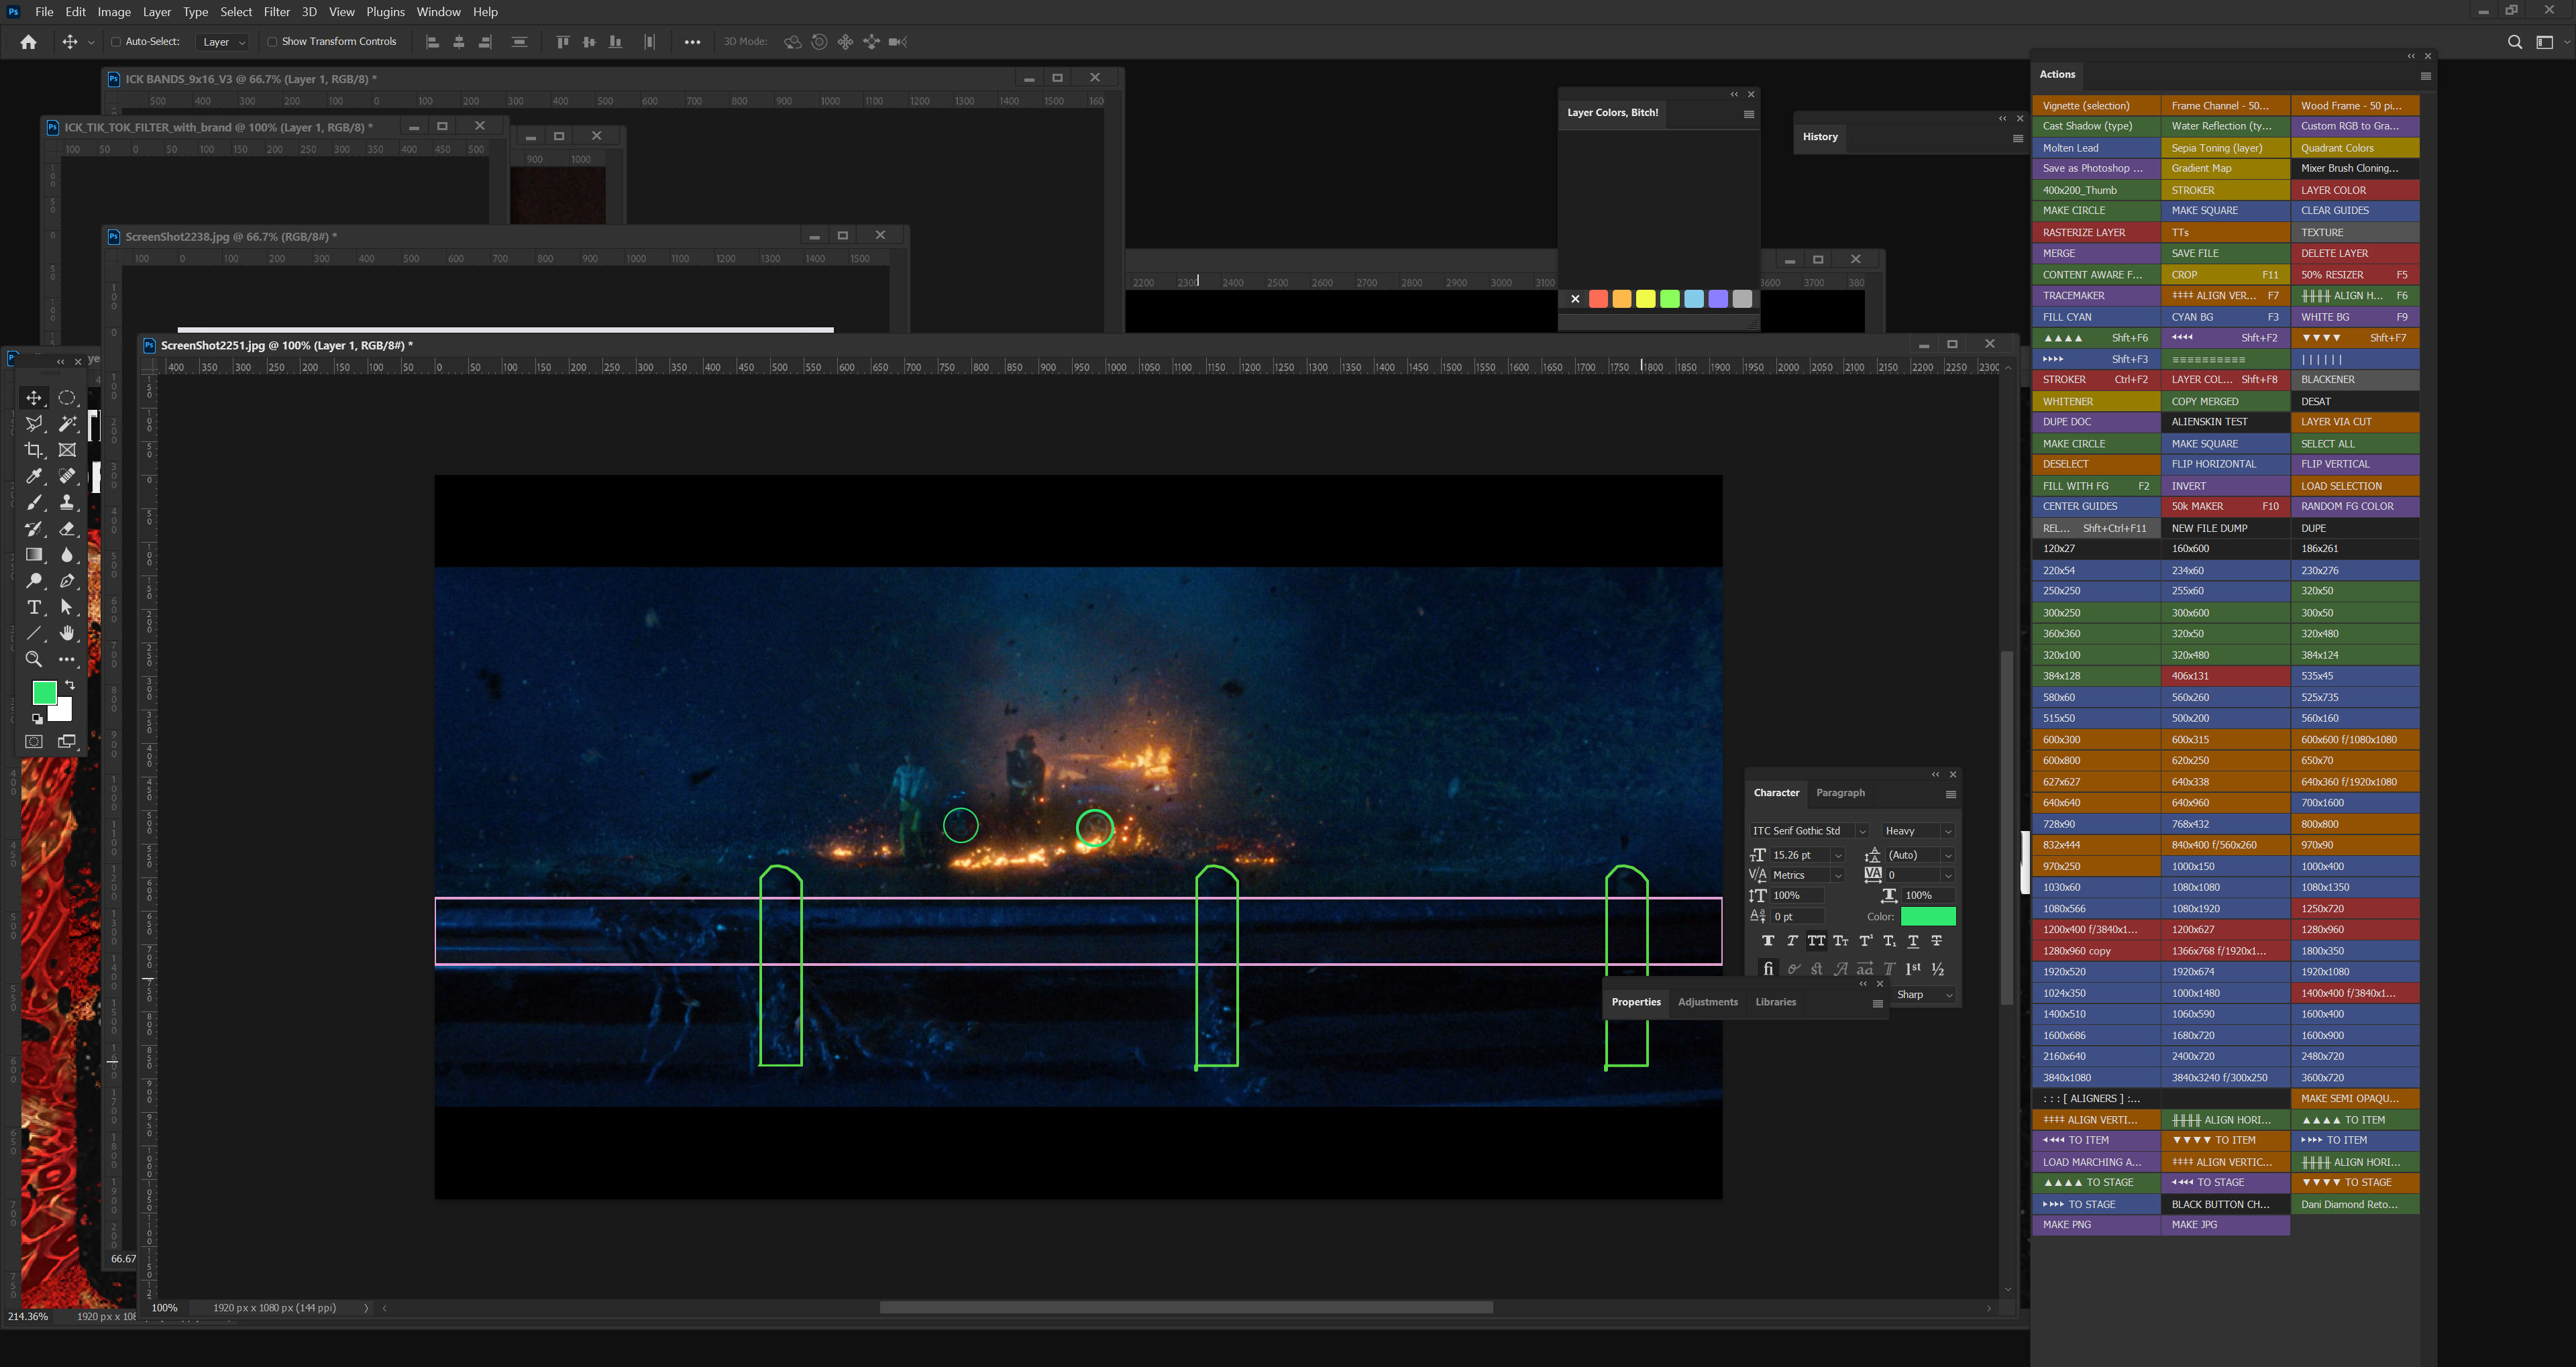The height and width of the screenshot is (1367, 2576).
Task: Toggle Strikethrough in Character panel
Action: pyautogui.click(x=1937, y=941)
